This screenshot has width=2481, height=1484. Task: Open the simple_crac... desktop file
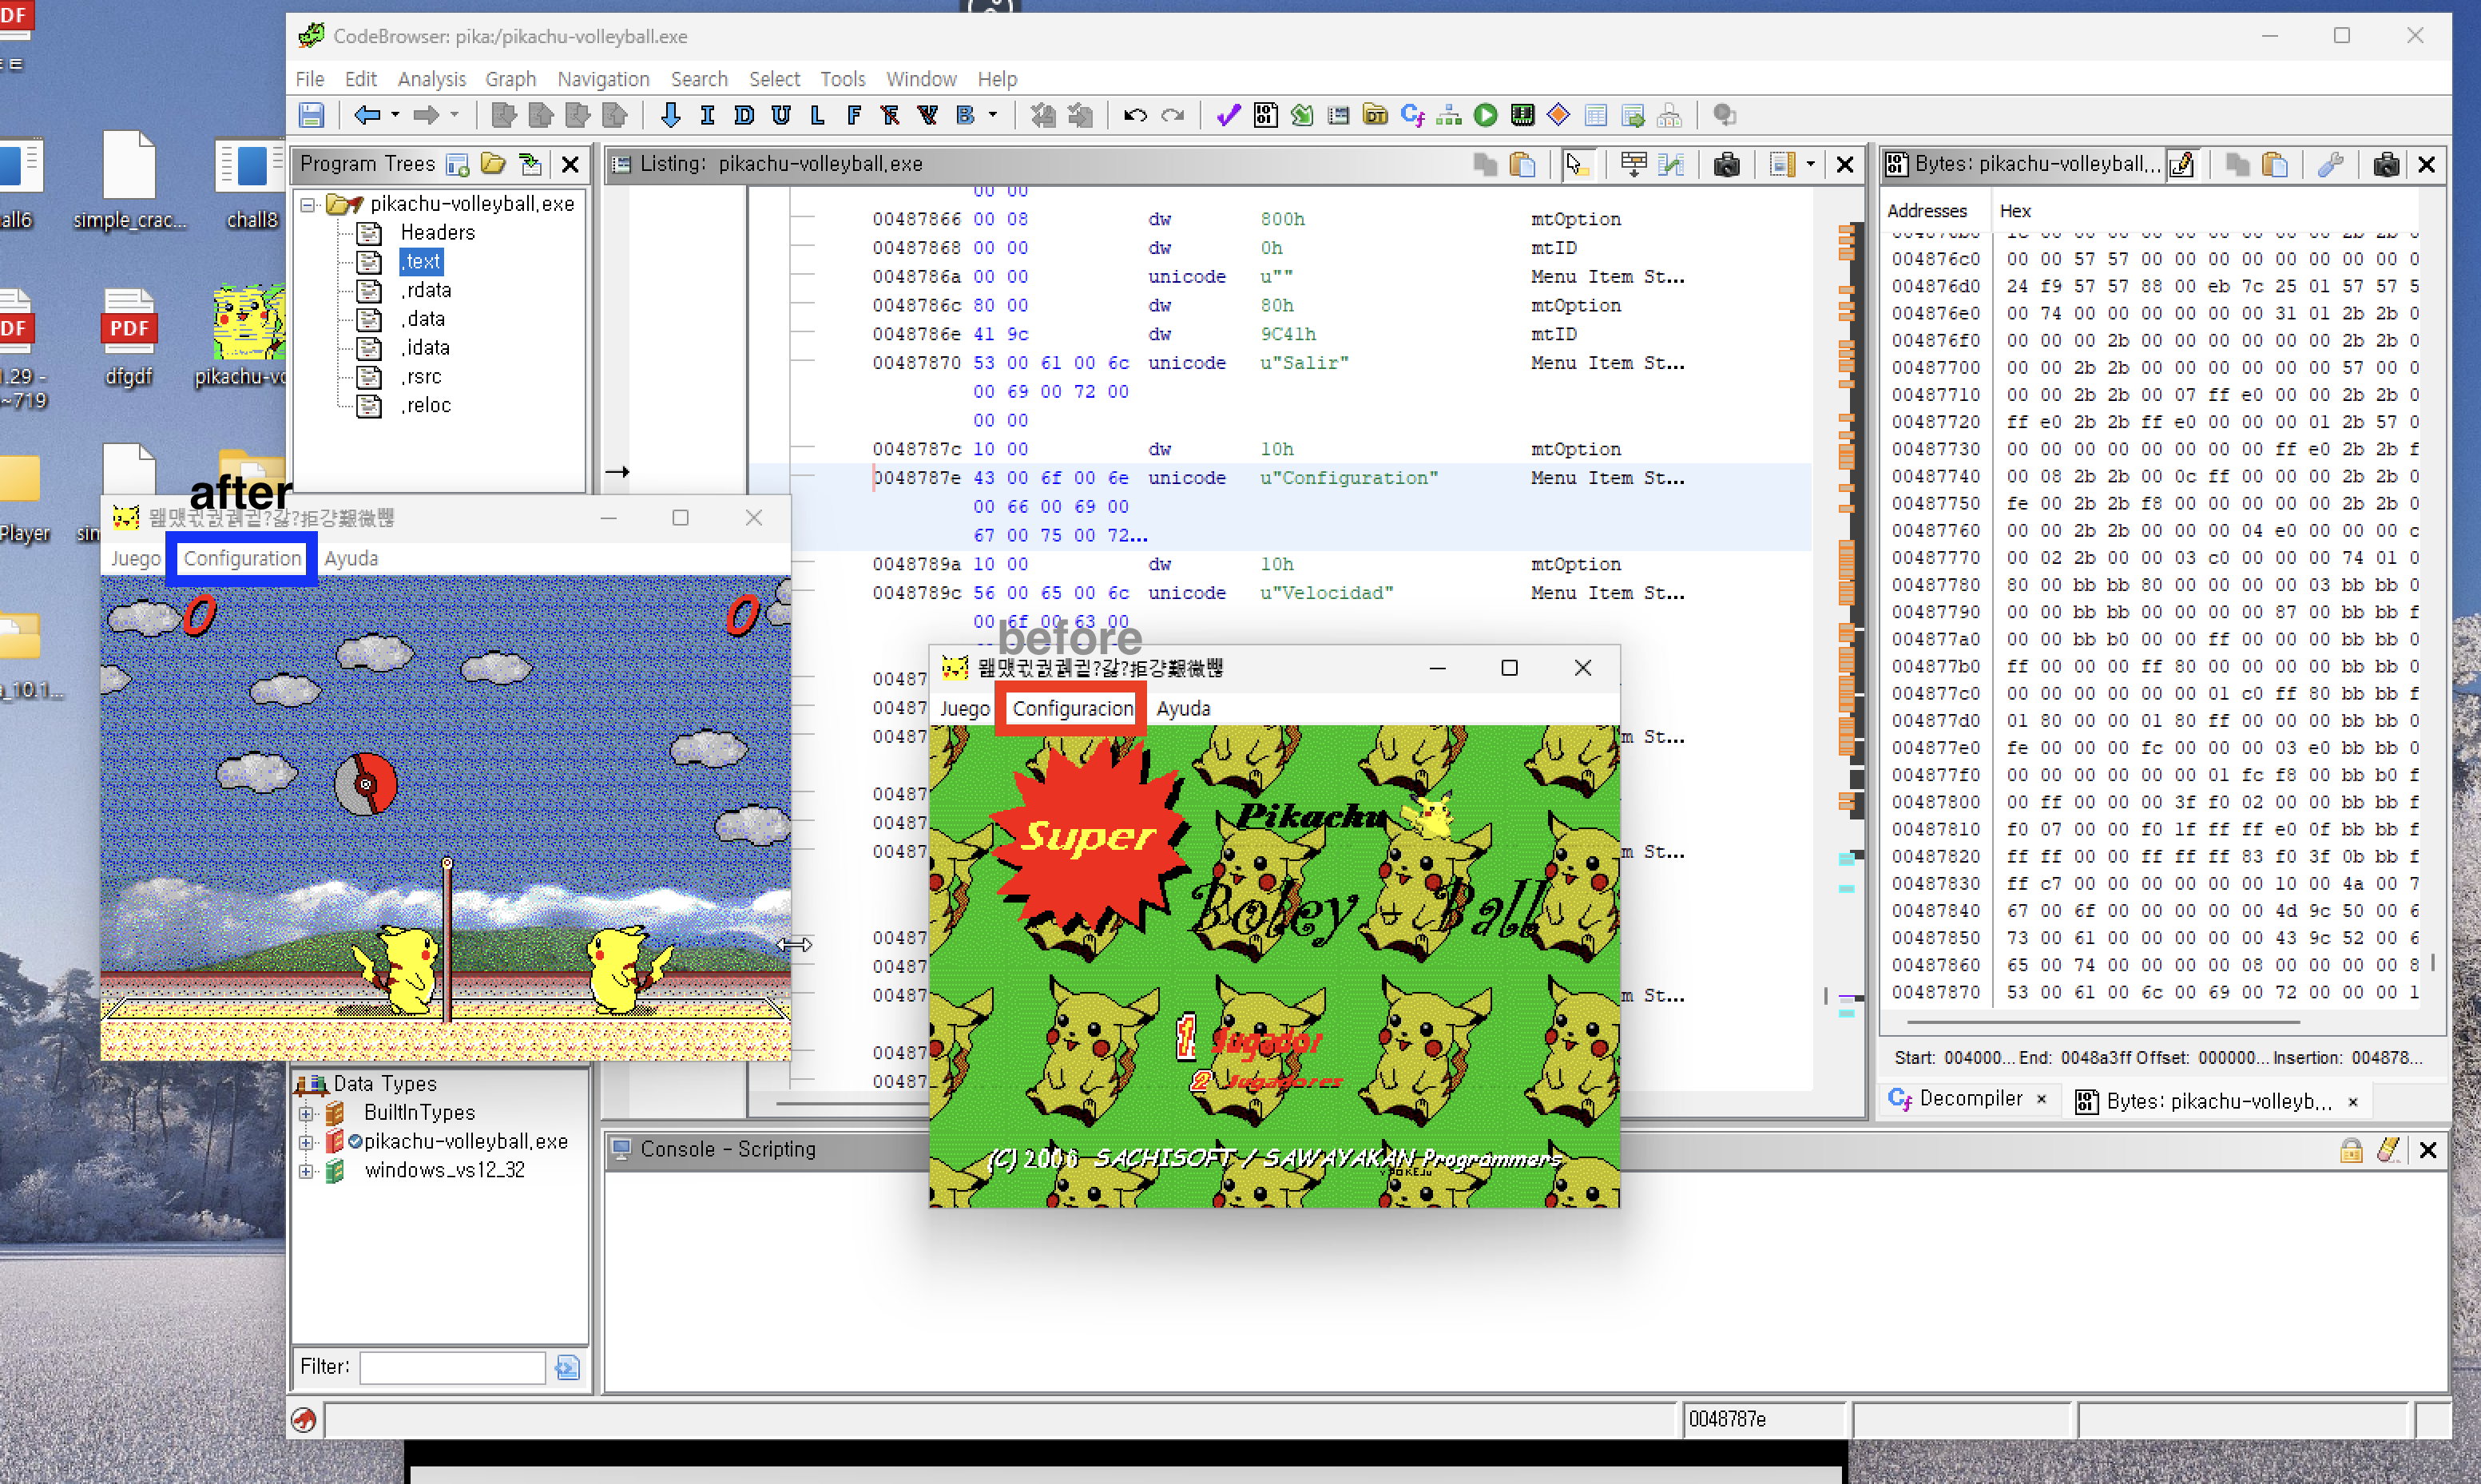tap(129, 181)
